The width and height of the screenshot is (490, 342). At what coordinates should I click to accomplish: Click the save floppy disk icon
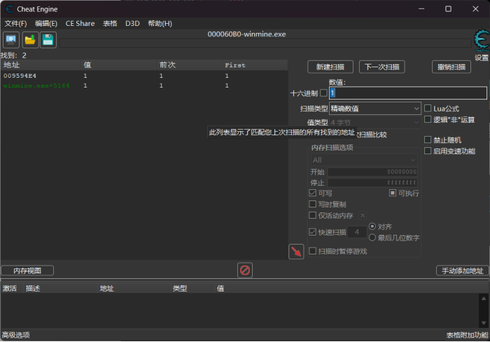pos(48,40)
